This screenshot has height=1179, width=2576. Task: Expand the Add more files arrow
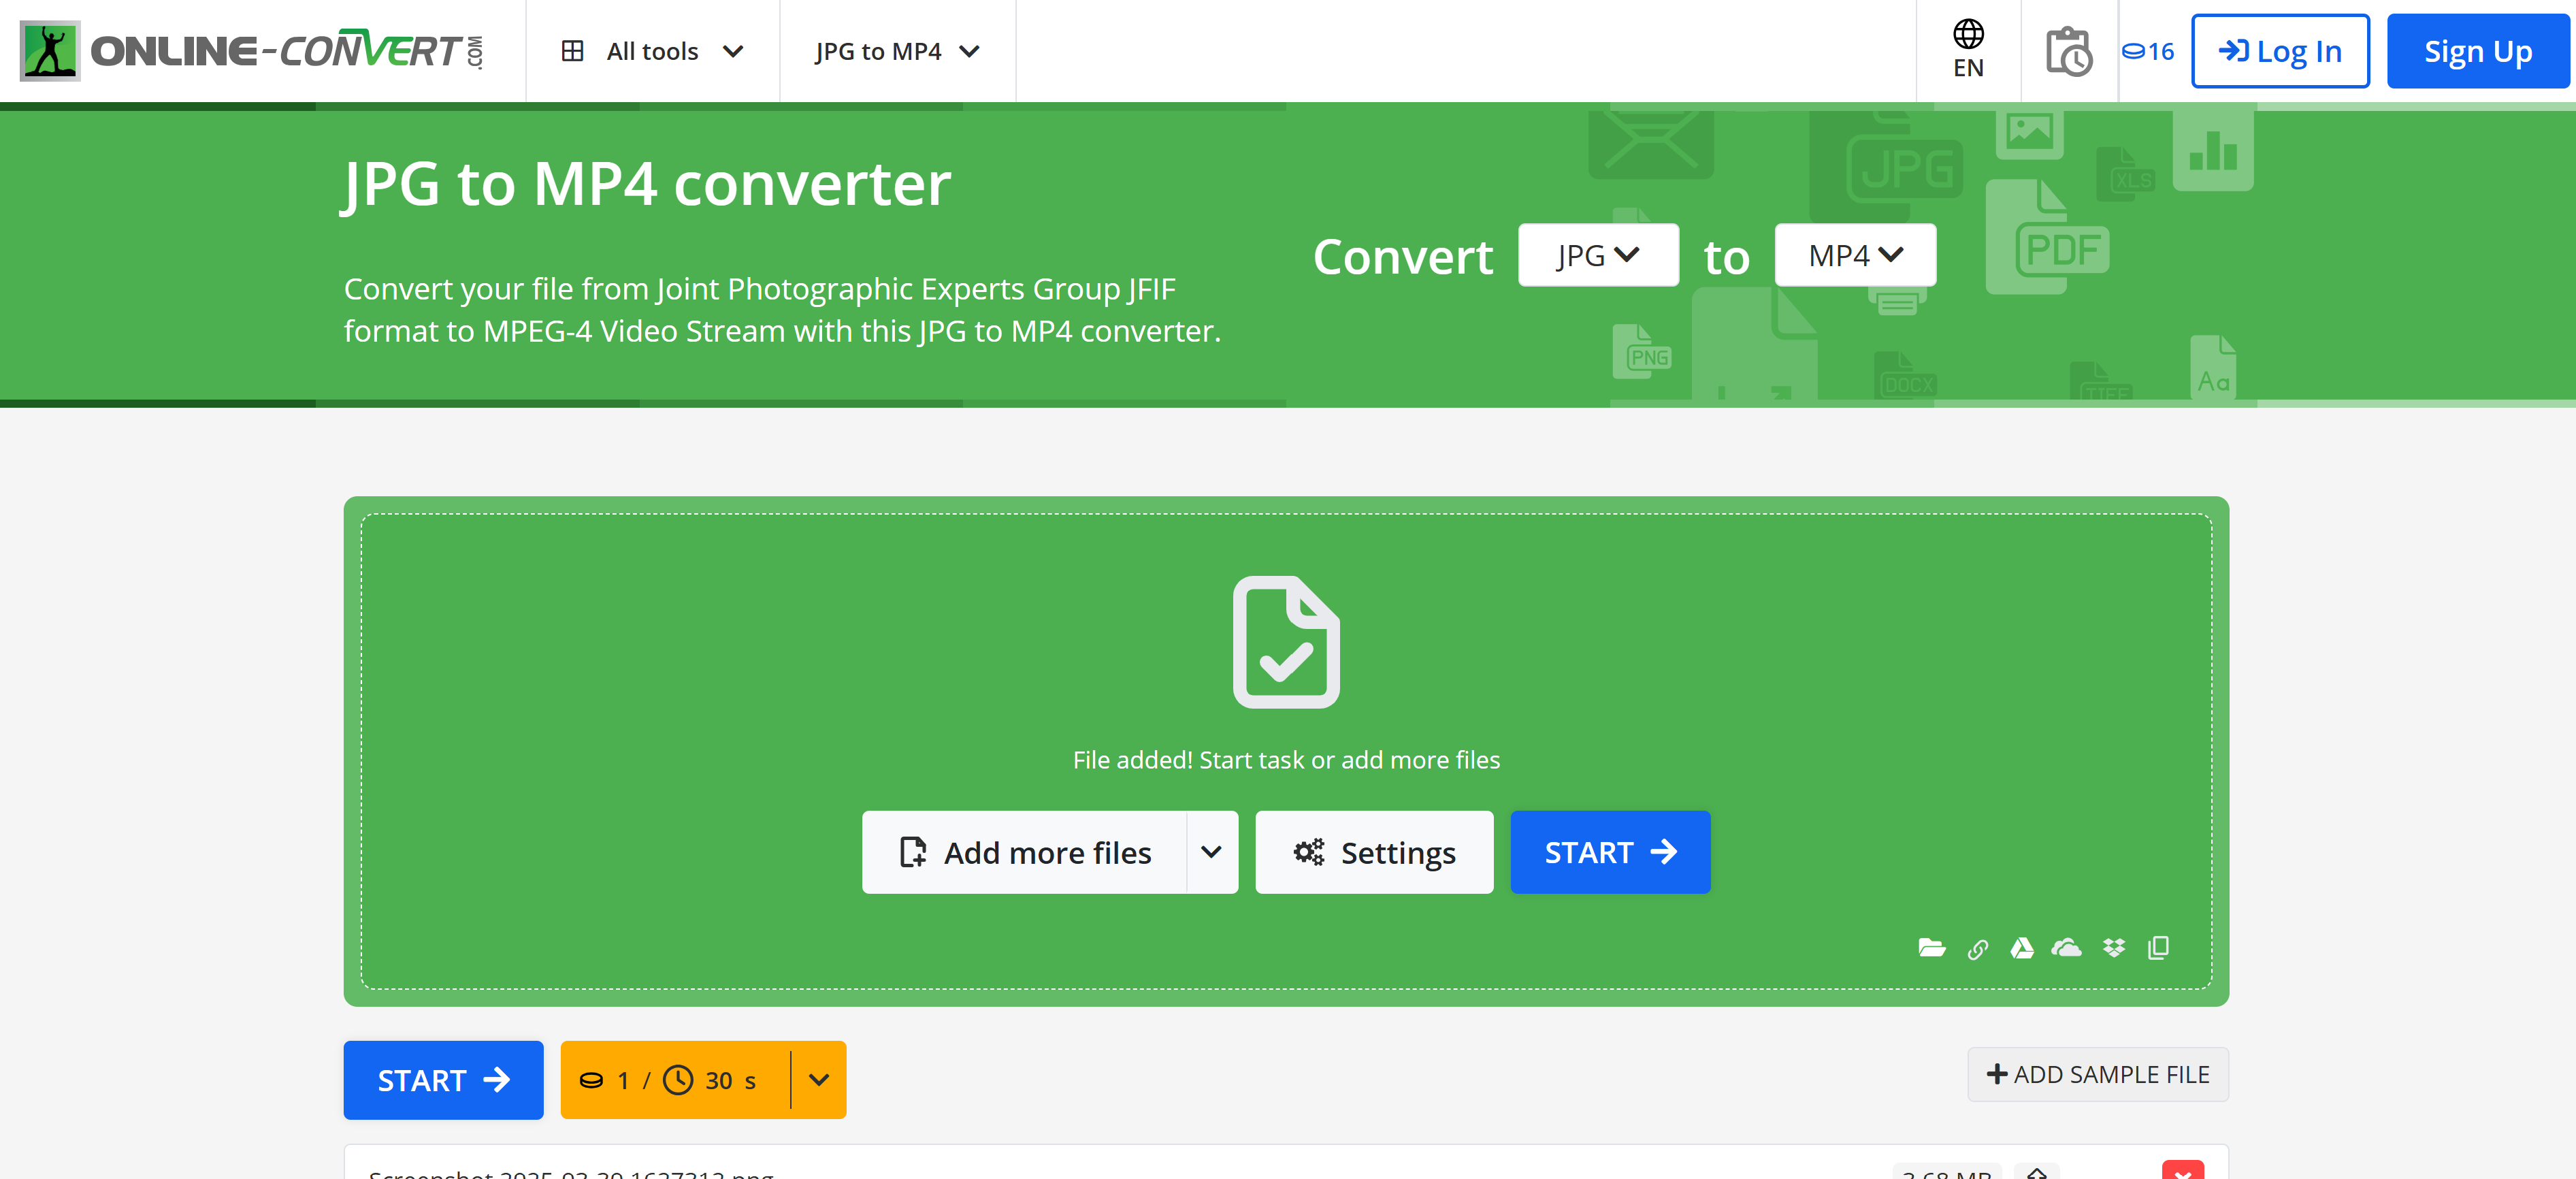tap(1210, 852)
